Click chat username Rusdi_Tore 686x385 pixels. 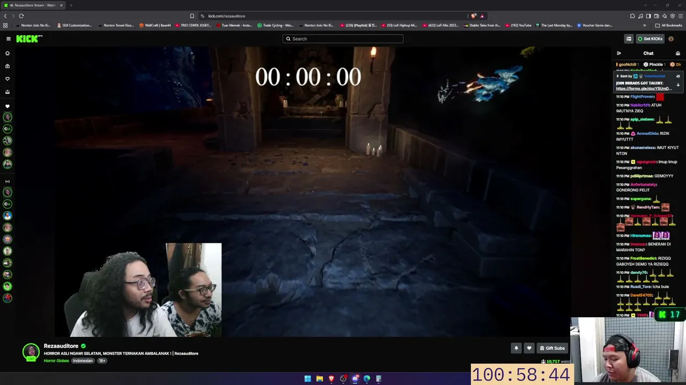(x=640, y=287)
